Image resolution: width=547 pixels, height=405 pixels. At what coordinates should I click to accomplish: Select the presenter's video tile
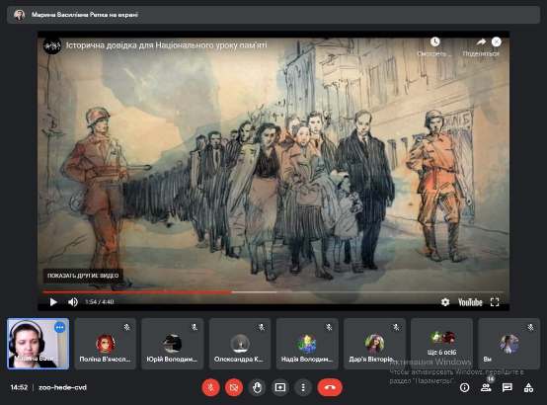click(39, 344)
